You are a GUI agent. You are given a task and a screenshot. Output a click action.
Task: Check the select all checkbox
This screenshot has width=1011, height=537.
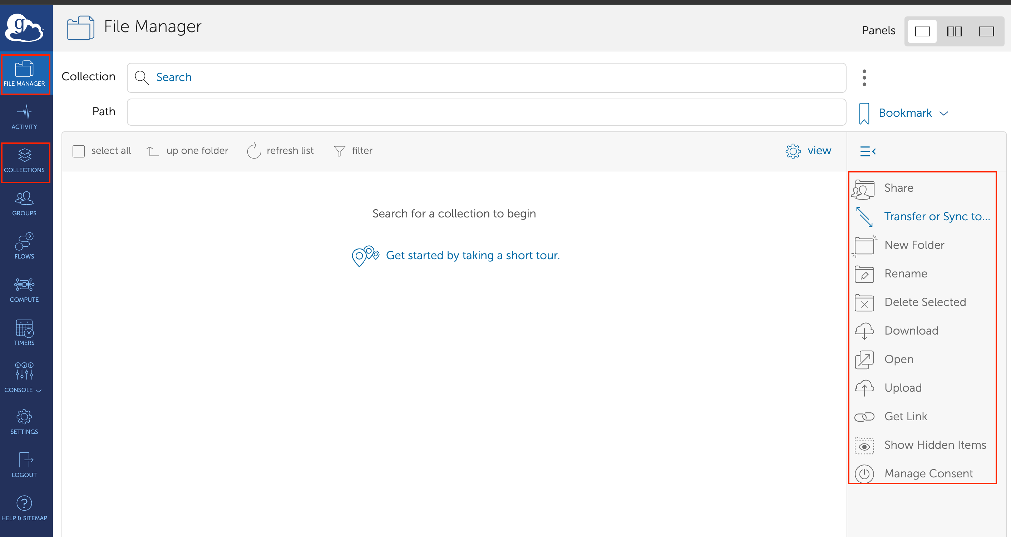[x=79, y=151]
